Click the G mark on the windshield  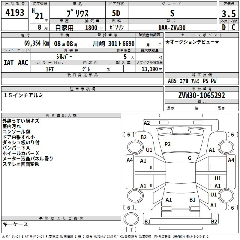pyautogui.click(x=190, y=158)
